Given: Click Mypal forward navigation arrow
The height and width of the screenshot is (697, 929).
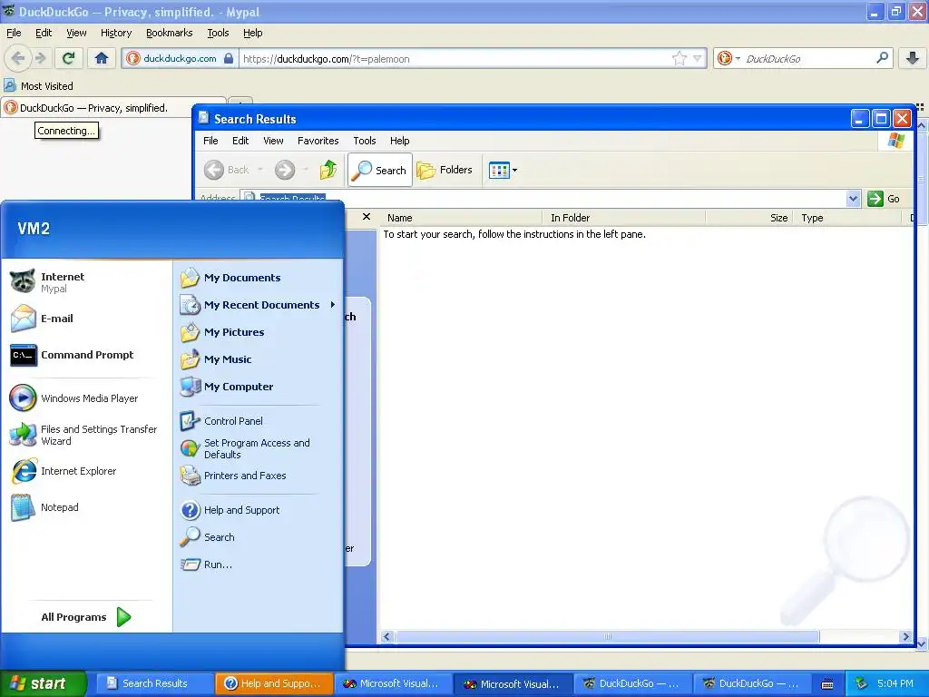Looking at the screenshot, I should point(40,58).
